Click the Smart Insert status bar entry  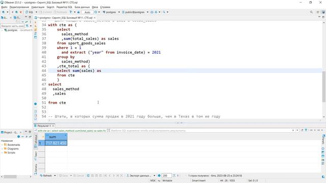click(199, 181)
